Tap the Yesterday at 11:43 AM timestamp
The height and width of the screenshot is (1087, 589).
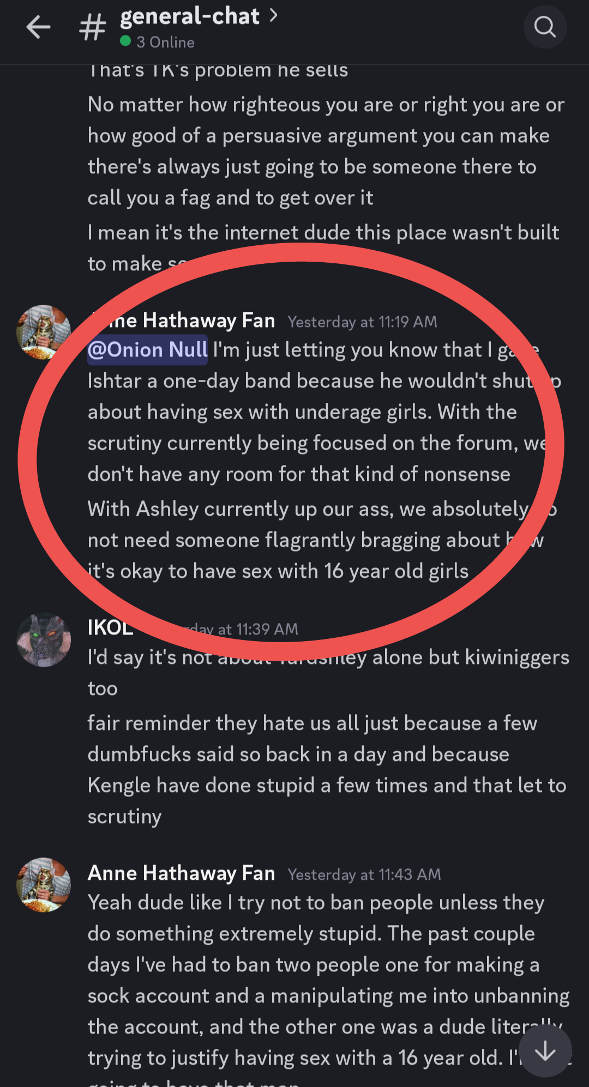pyautogui.click(x=364, y=874)
